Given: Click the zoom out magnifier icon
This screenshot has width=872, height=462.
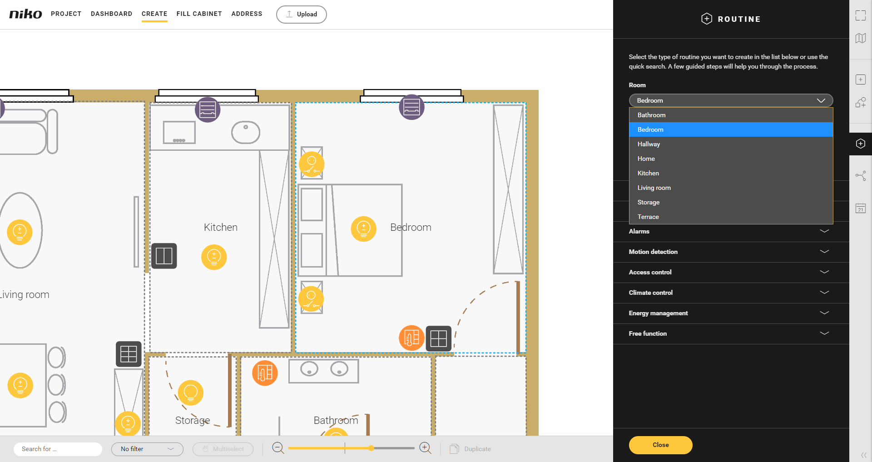Looking at the screenshot, I should pyautogui.click(x=278, y=448).
